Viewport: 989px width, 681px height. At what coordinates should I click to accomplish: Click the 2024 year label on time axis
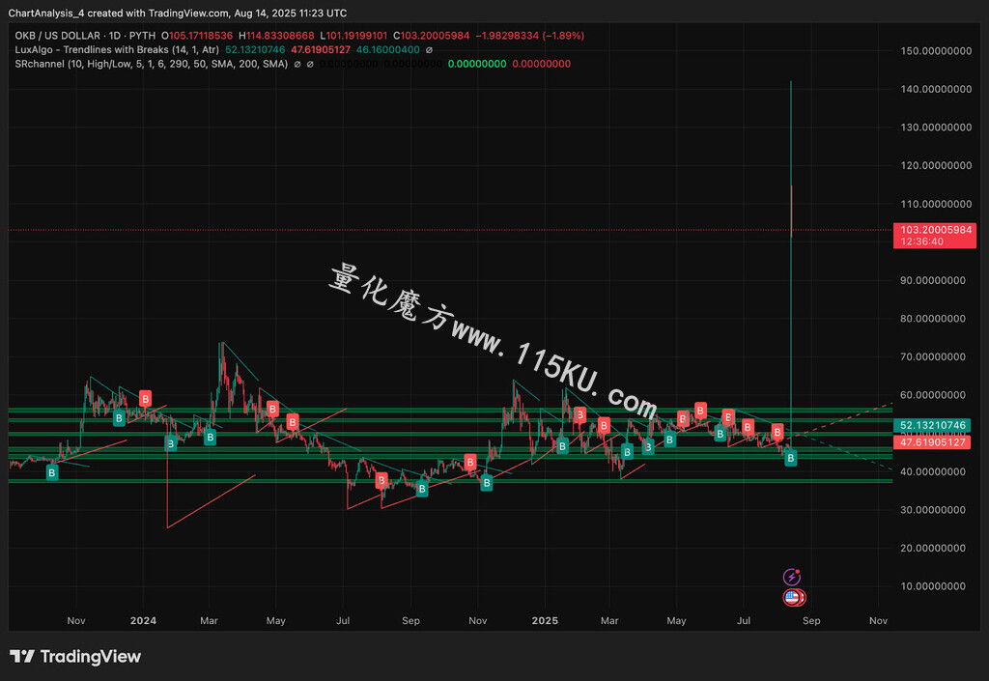(x=143, y=621)
